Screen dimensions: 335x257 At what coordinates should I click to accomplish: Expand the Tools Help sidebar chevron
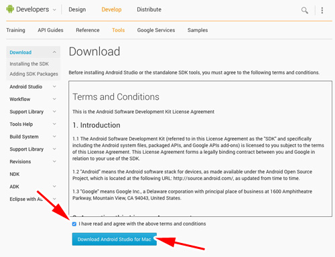point(54,124)
